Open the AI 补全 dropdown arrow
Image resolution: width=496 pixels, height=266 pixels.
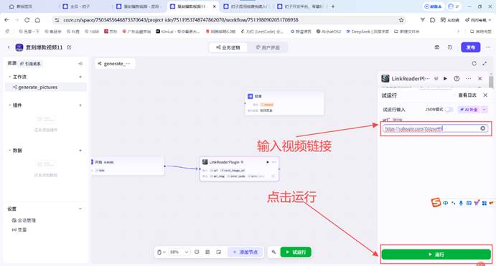pos(485,110)
